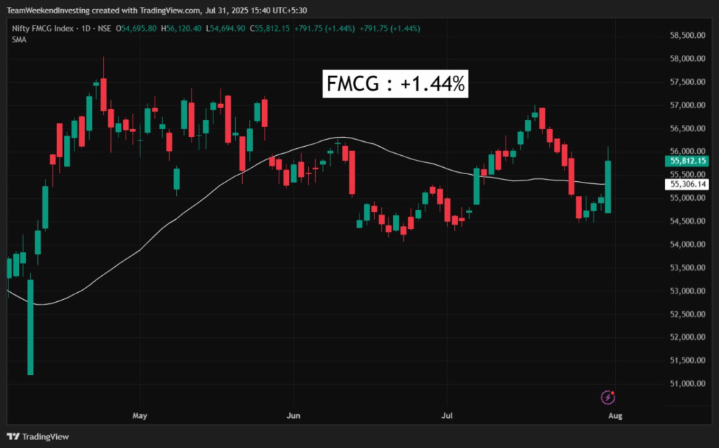Click the 1D interval label in the legend
The image size is (719, 448).
tap(86, 28)
